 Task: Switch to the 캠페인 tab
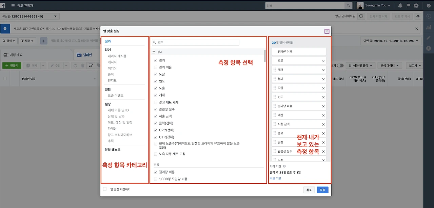[x=85, y=55]
